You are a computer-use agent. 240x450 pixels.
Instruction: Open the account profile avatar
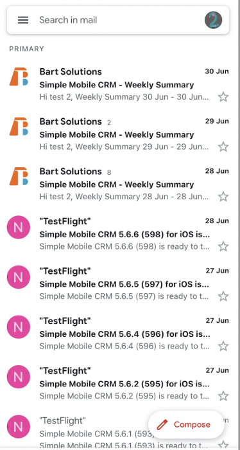tap(213, 20)
